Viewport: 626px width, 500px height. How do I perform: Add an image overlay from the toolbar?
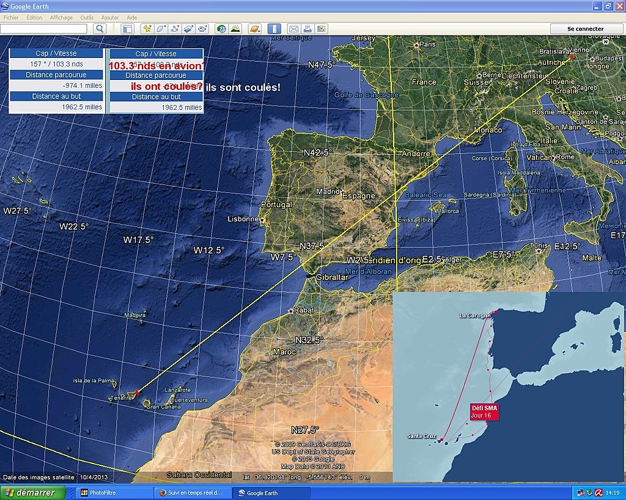189,29
